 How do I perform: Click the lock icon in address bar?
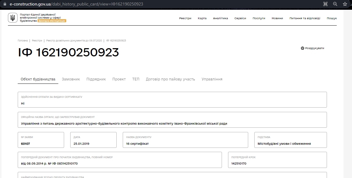tap(5, 4)
